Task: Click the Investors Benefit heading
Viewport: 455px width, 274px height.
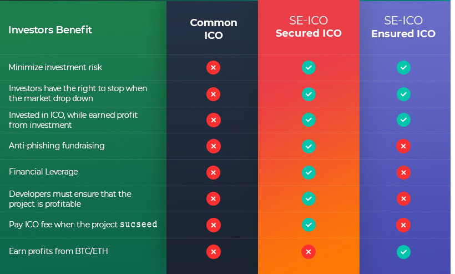Action: click(x=50, y=29)
